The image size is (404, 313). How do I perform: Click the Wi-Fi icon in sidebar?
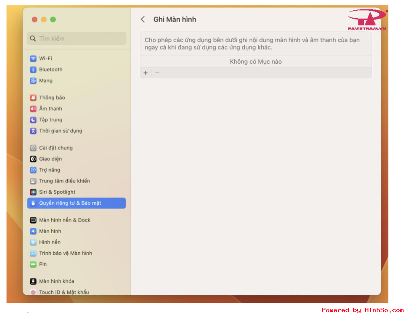(x=33, y=59)
